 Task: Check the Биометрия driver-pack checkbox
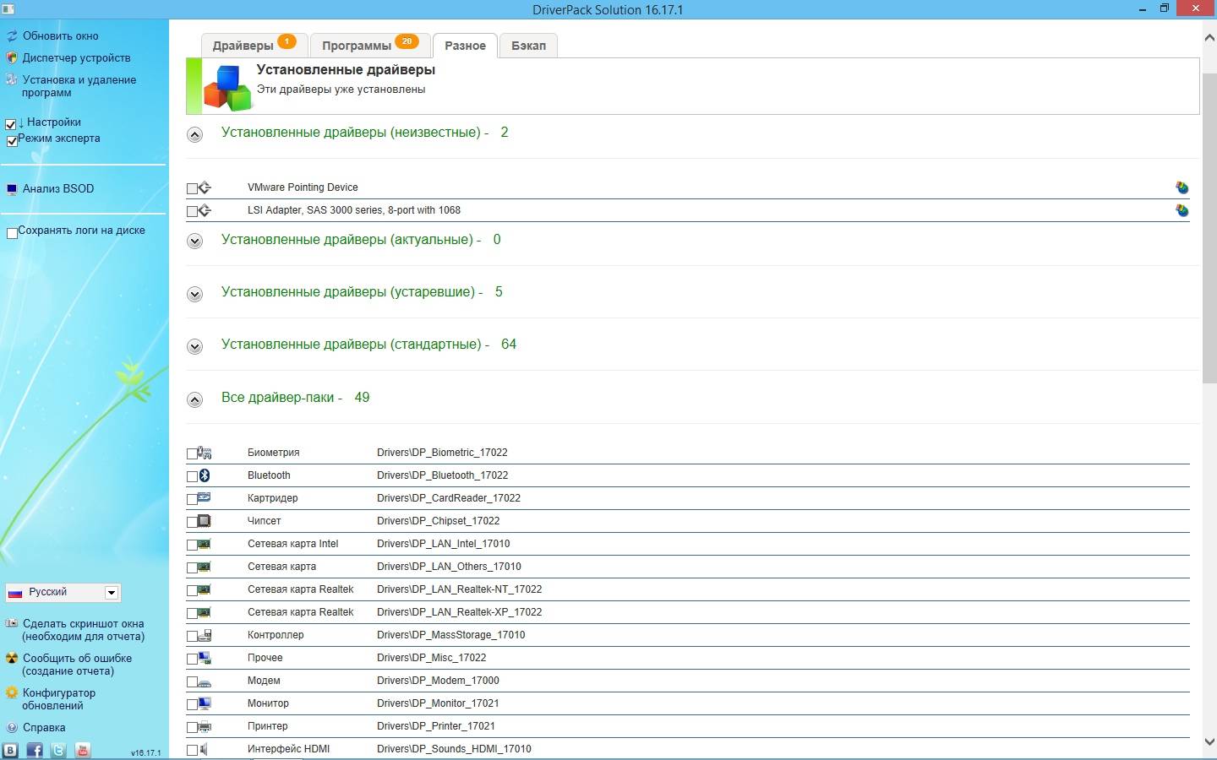pyautogui.click(x=192, y=453)
